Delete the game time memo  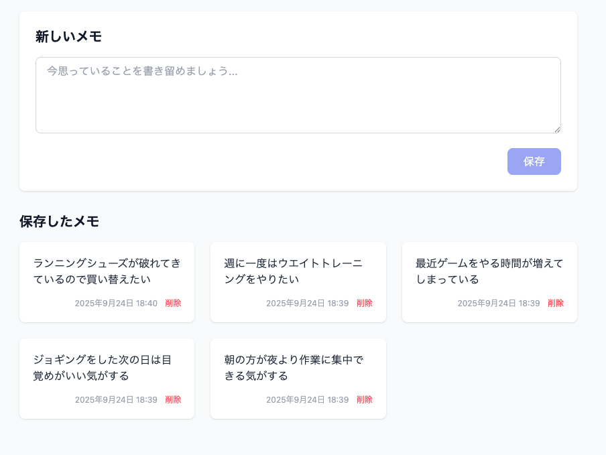(x=556, y=303)
